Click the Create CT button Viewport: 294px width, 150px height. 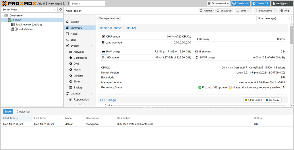point(261,3)
